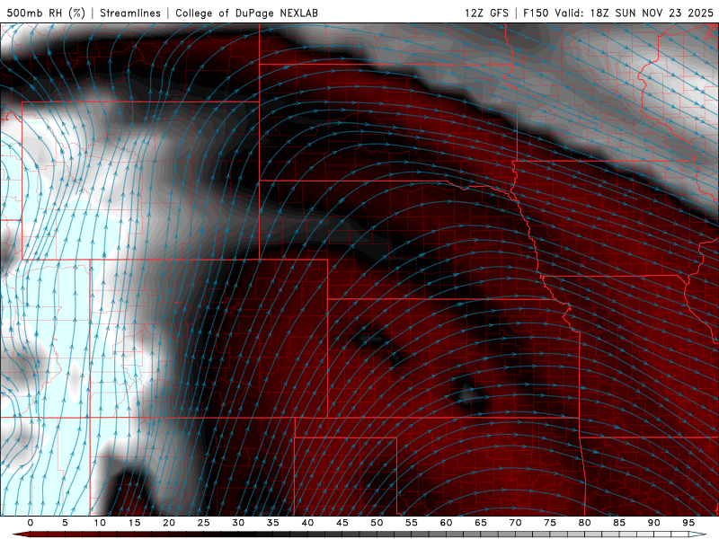
Task: Select the 75 label on the RH scale
Action: [x=550, y=523]
